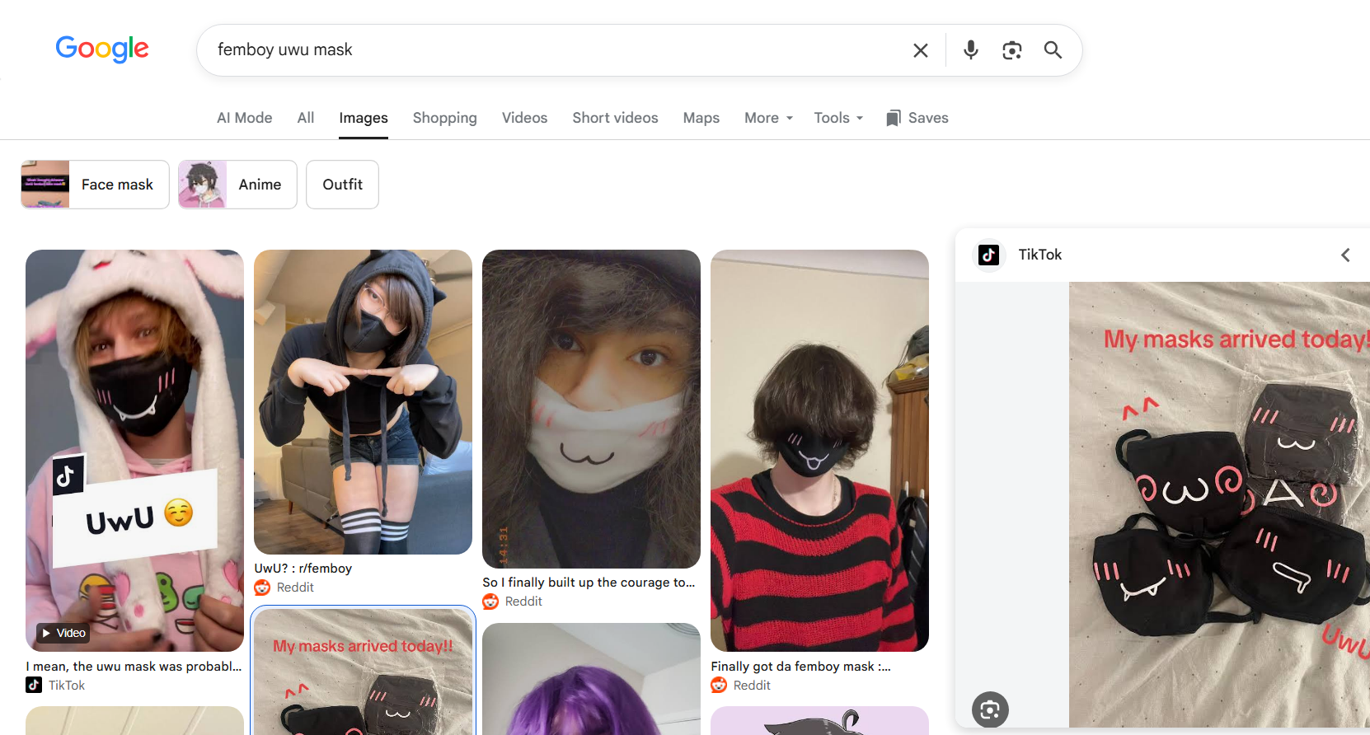This screenshot has width=1370, height=735.
Task: Click 'Reddit' source text under striped sweater result
Action: click(752, 686)
